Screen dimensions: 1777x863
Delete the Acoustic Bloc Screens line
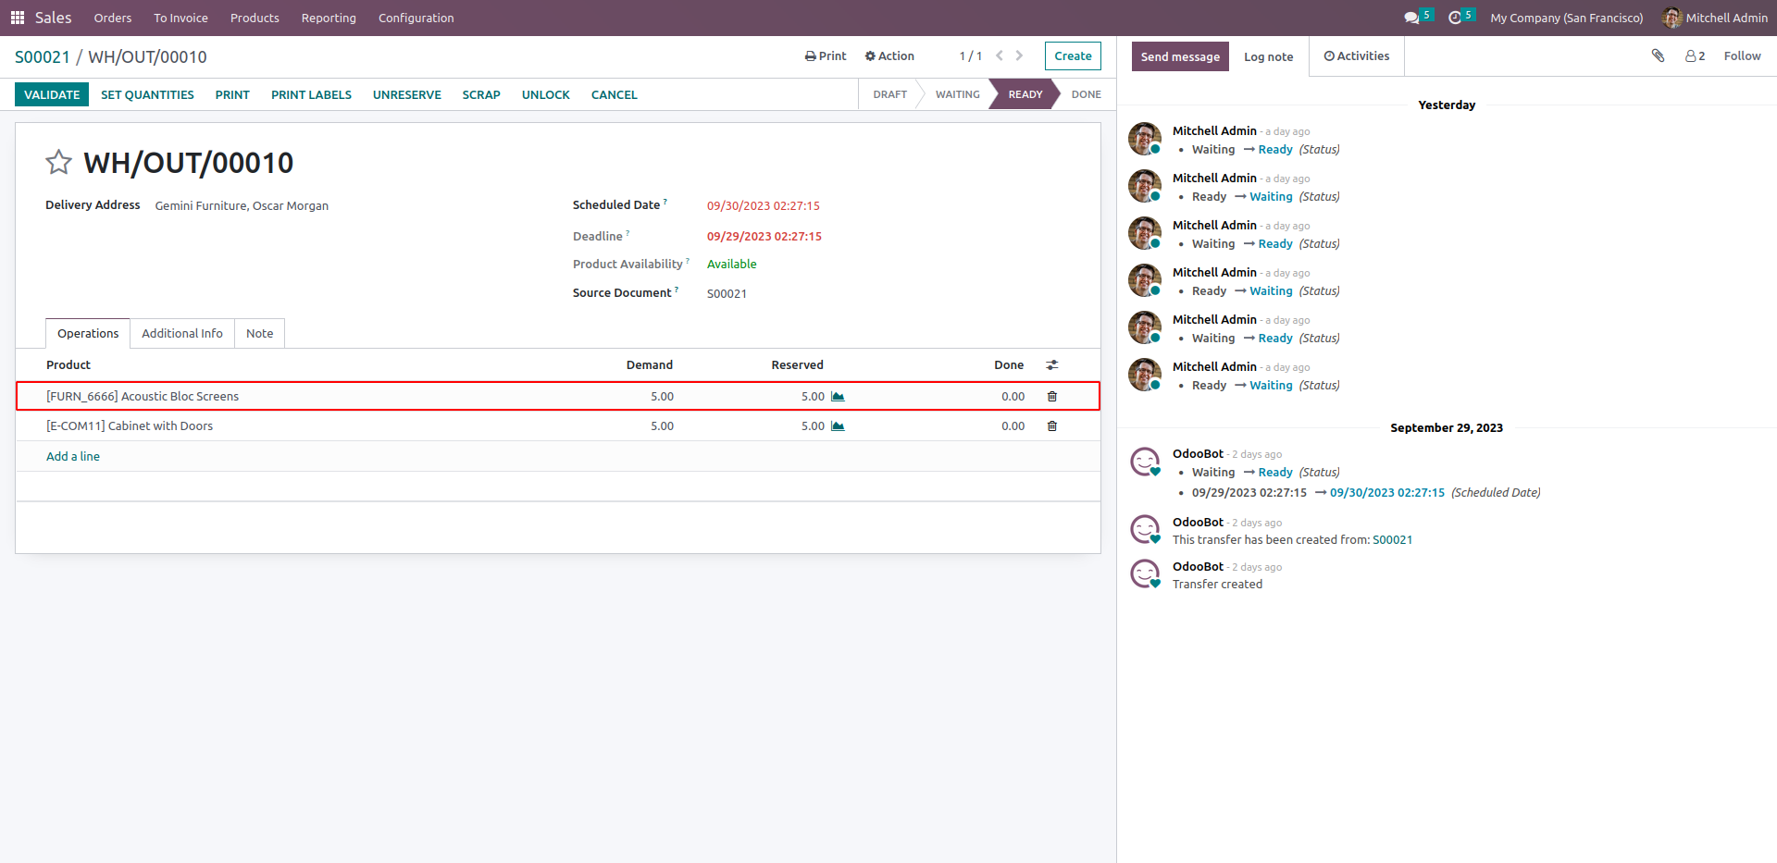(1051, 397)
